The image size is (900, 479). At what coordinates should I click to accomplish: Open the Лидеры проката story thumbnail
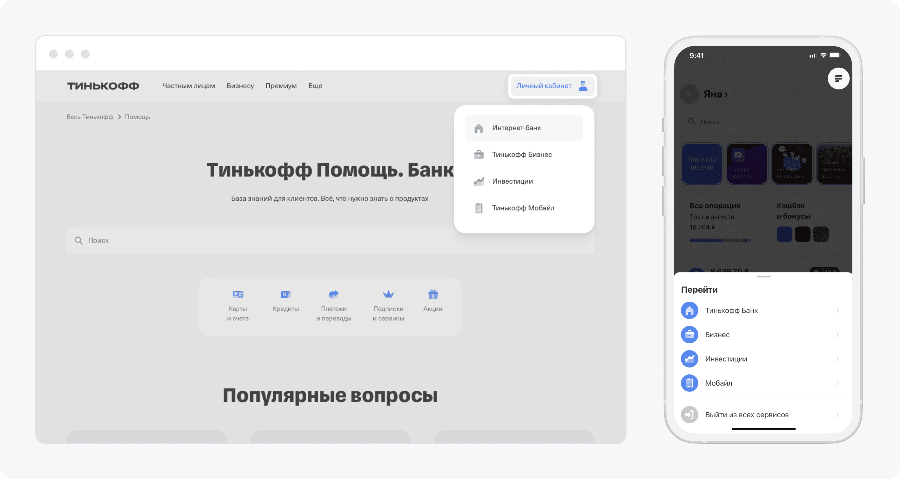point(747,164)
